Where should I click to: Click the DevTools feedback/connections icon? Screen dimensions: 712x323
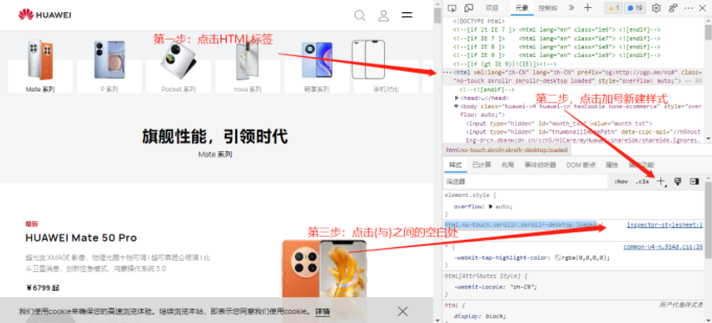pos(673,8)
